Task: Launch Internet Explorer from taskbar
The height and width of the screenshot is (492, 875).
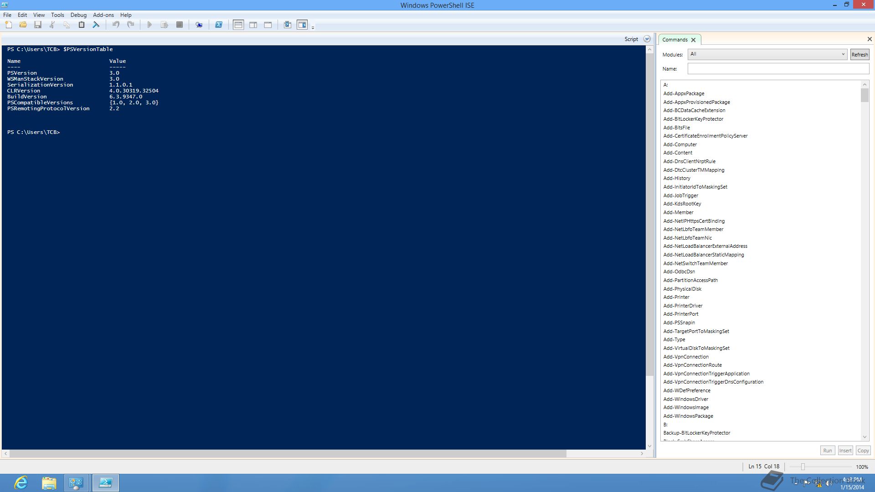Action: (x=21, y=483)
